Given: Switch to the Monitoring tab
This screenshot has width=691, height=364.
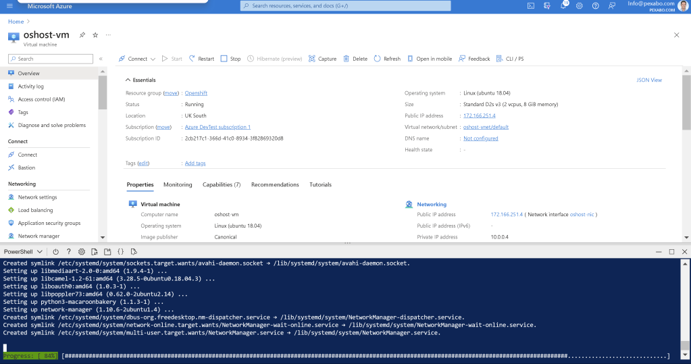Looking at the screenshot, I should click(178, 184).
